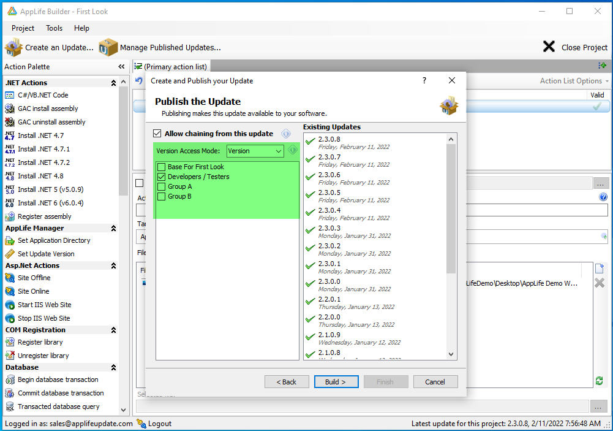Screen dimensions: 613x431
Task: Collapse the Action Palette panel
Action: [x=122, y=67]
